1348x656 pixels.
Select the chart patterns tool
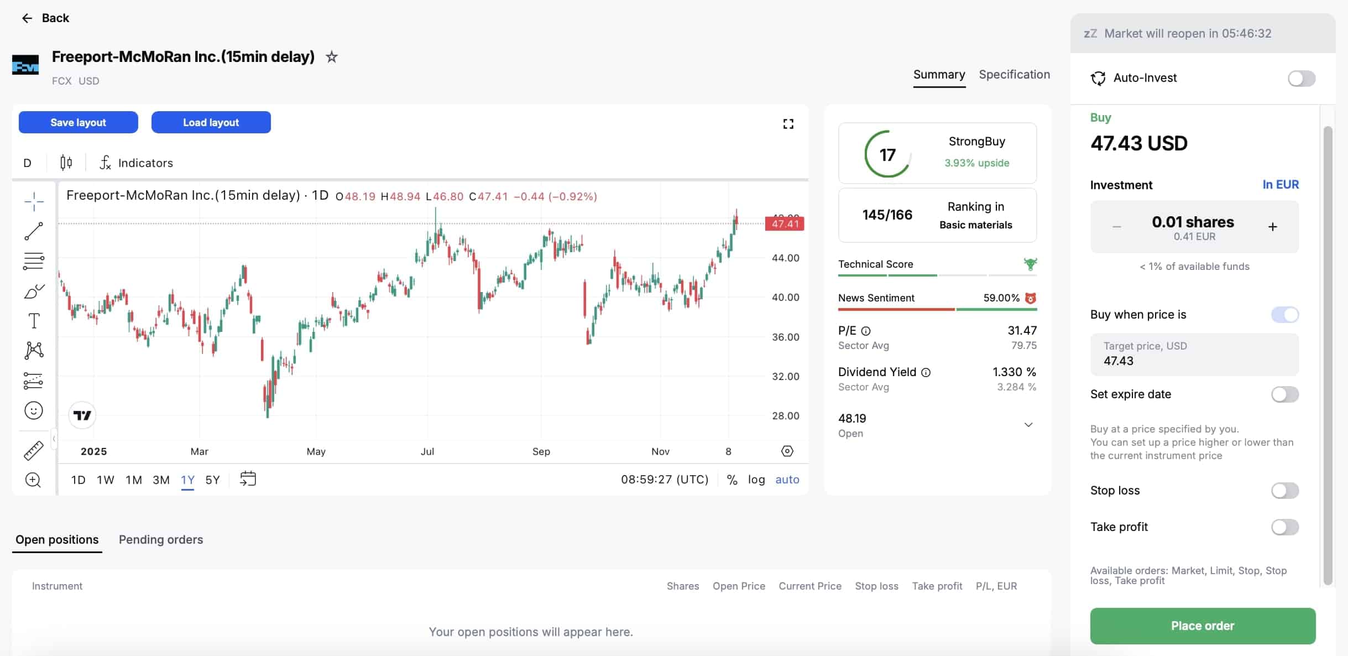click(x=34, y=350)
